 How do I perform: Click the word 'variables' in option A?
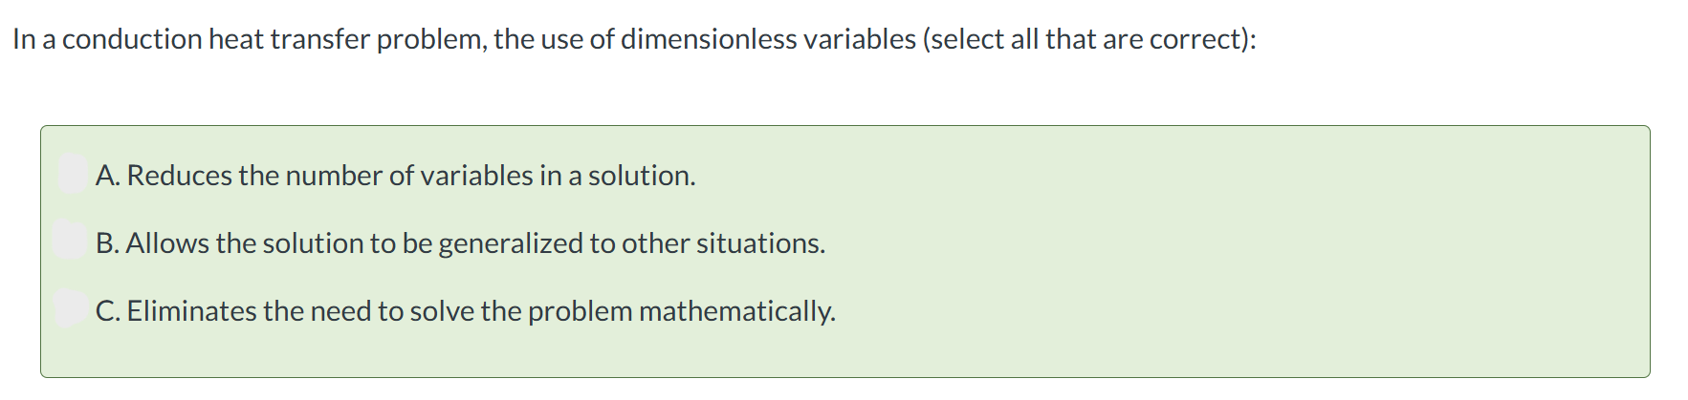coord(477,176)
